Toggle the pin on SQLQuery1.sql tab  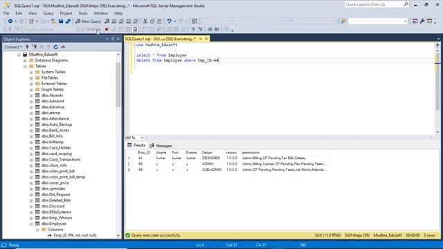(x=201, y=39)
